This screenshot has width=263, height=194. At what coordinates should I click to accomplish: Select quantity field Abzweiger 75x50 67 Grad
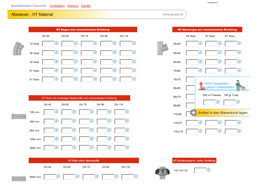pos(211,71)
